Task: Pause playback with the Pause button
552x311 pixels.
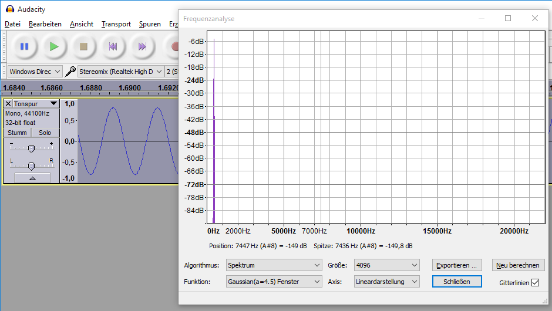Action: tap(24, 46)
